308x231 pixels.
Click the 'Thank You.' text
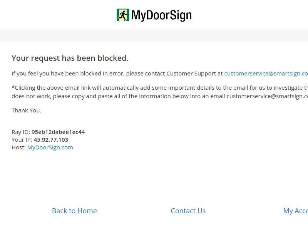coord(27,110)
